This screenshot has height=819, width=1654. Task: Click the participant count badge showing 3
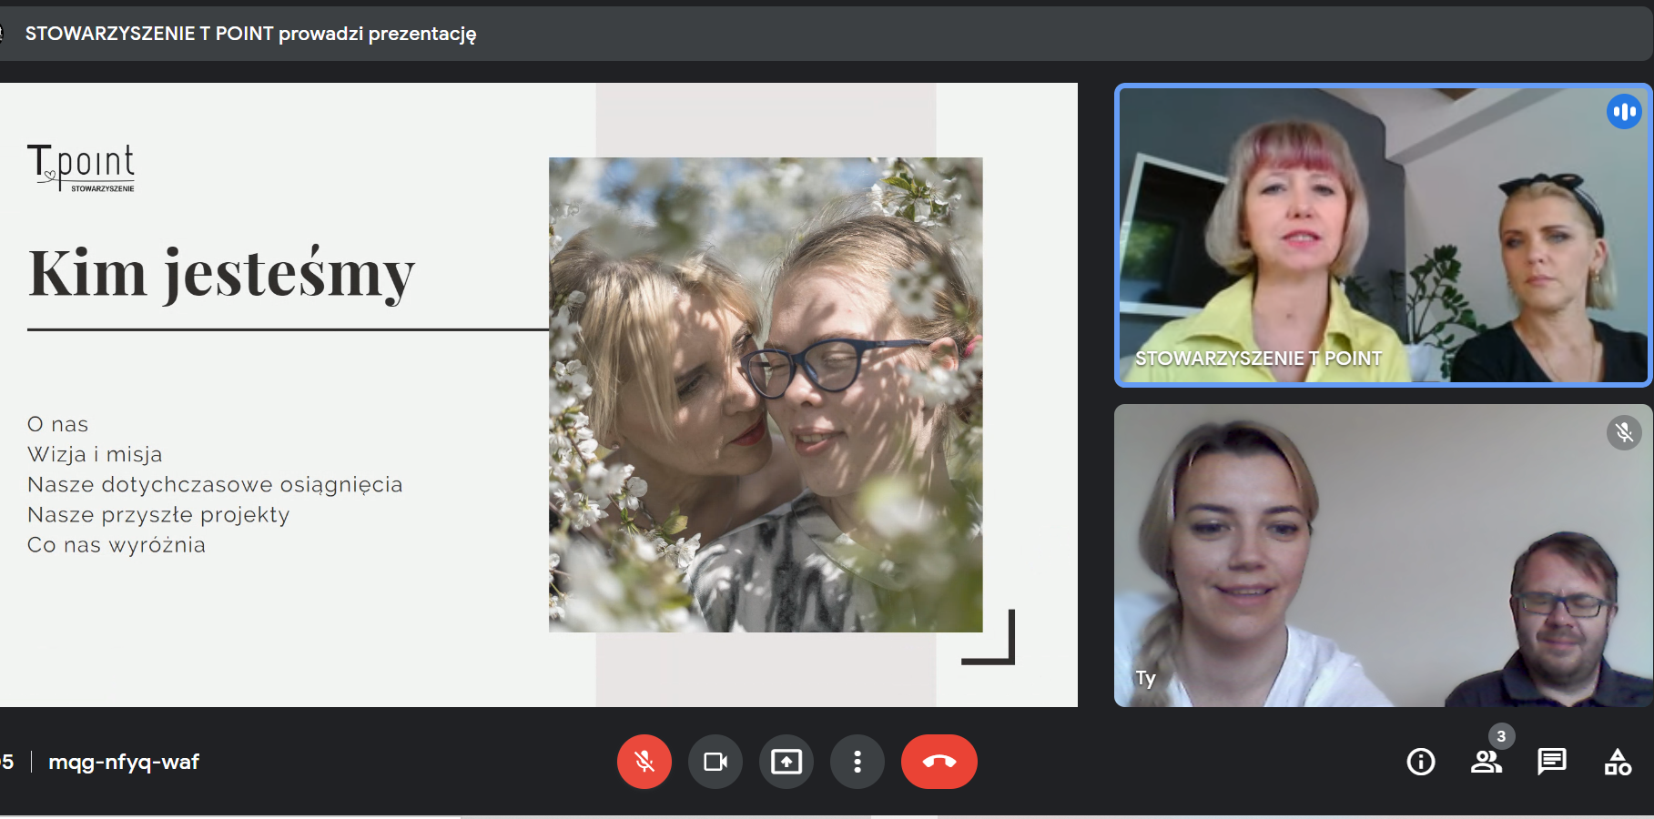[1501, 736]
